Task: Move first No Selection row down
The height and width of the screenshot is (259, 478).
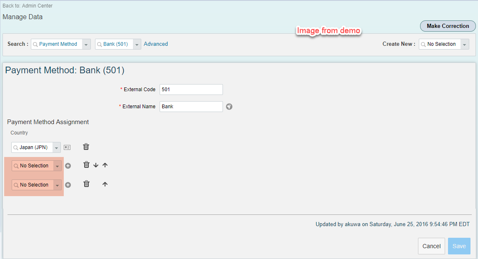Action: point(96,165)
